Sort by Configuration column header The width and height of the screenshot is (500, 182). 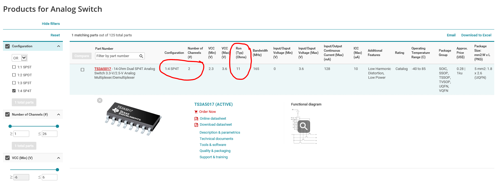tap(174, 53)
